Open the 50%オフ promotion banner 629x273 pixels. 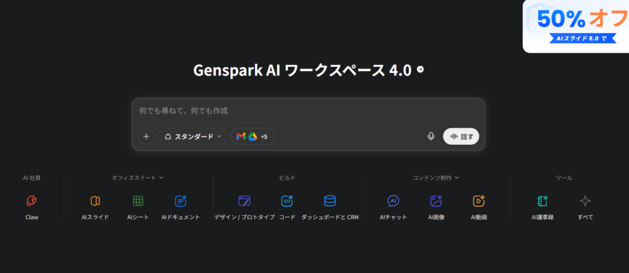click(x=576, y=26)
